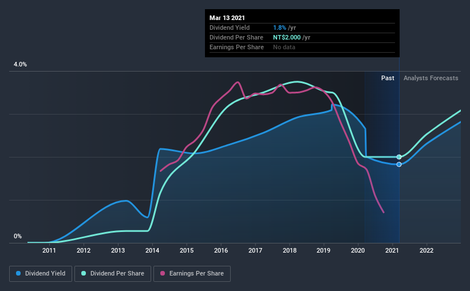
Task: Click the teal Dividend Per Share legend dot
Action: tap(84, 273)
